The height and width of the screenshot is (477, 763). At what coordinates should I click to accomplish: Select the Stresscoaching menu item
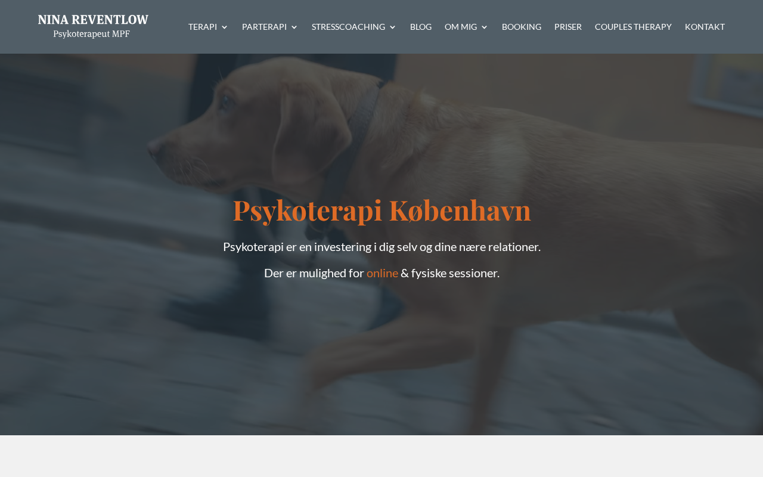pyautogui.click(x=348, y=27)
